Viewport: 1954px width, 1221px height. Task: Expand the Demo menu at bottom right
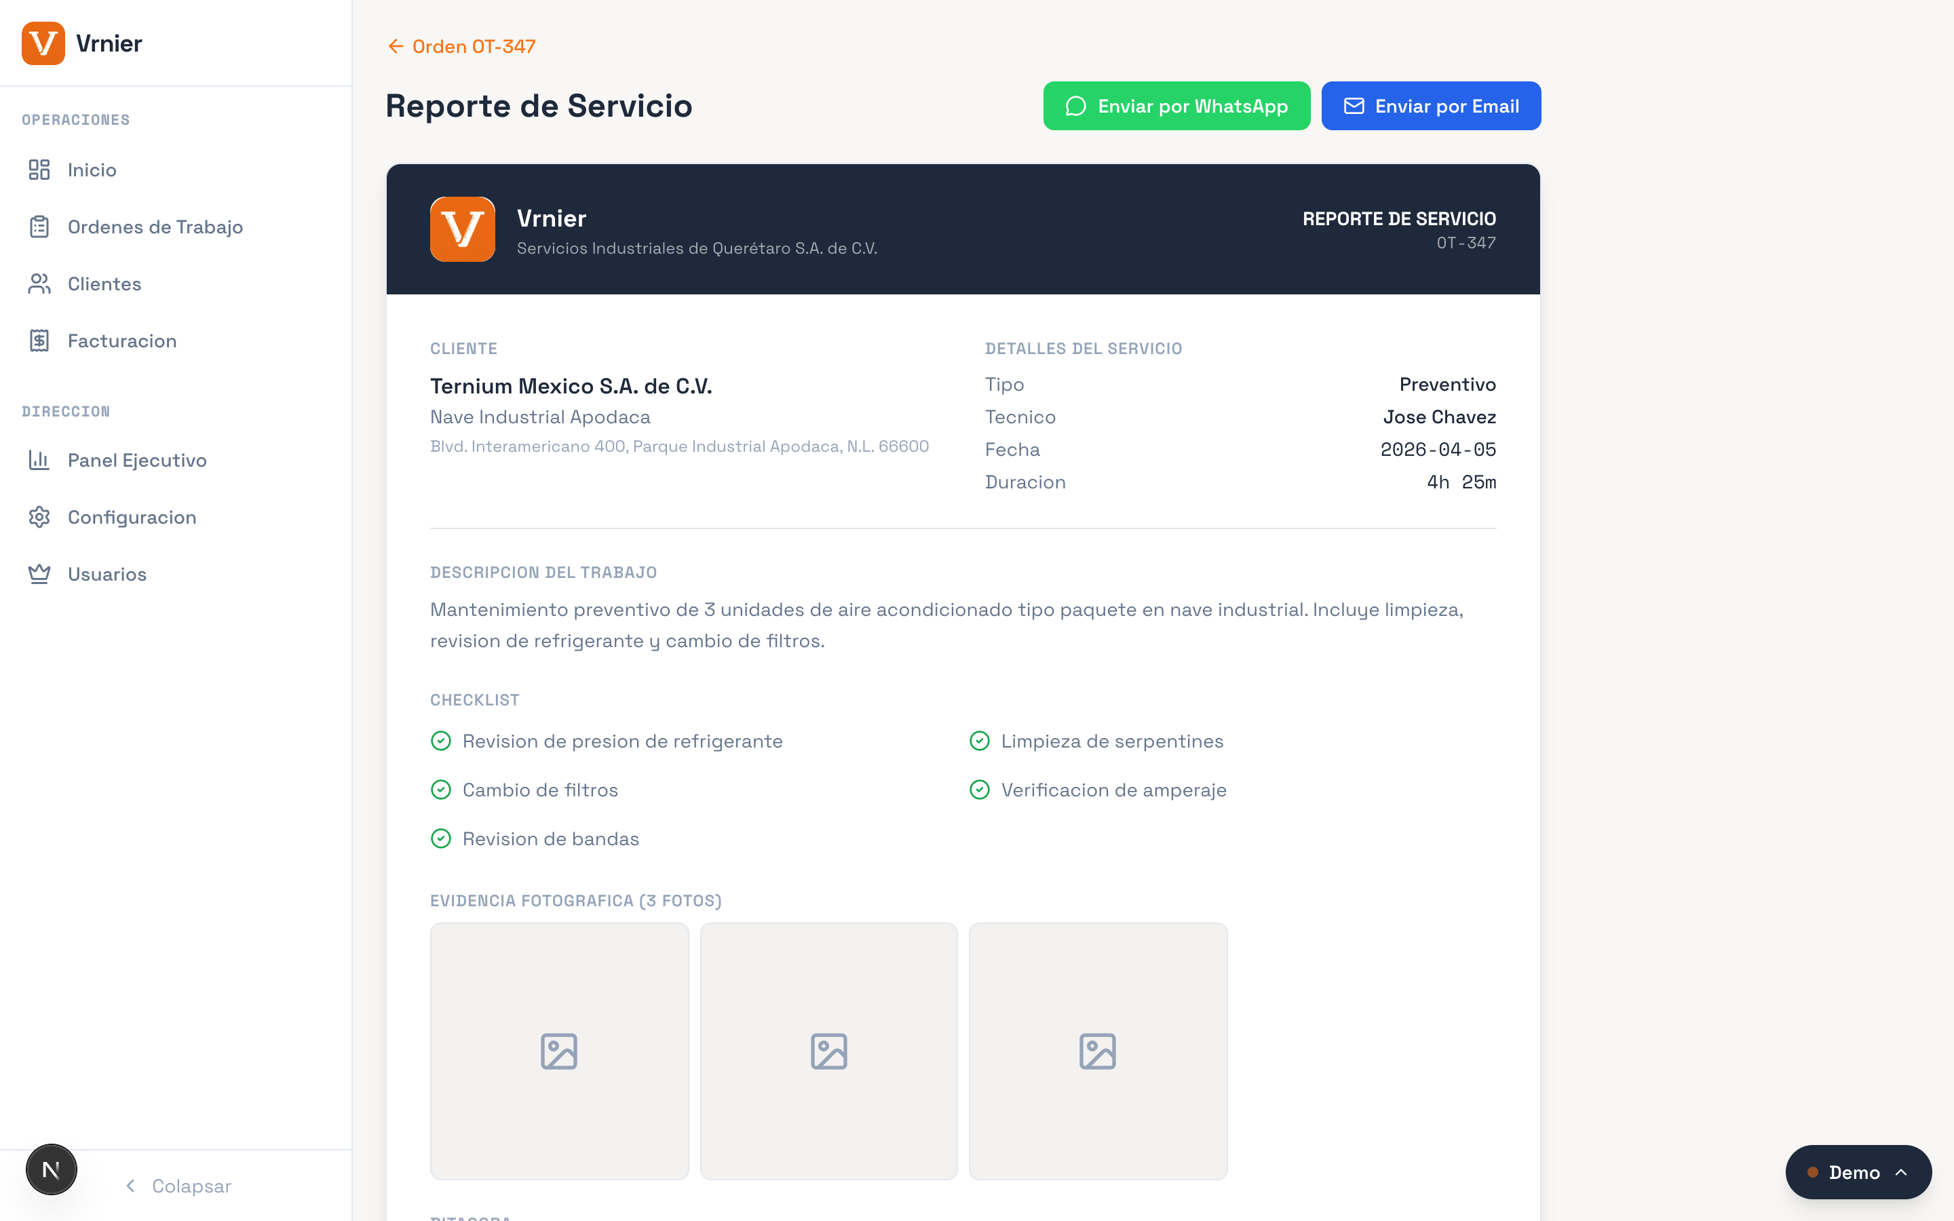[1858, 1171]
